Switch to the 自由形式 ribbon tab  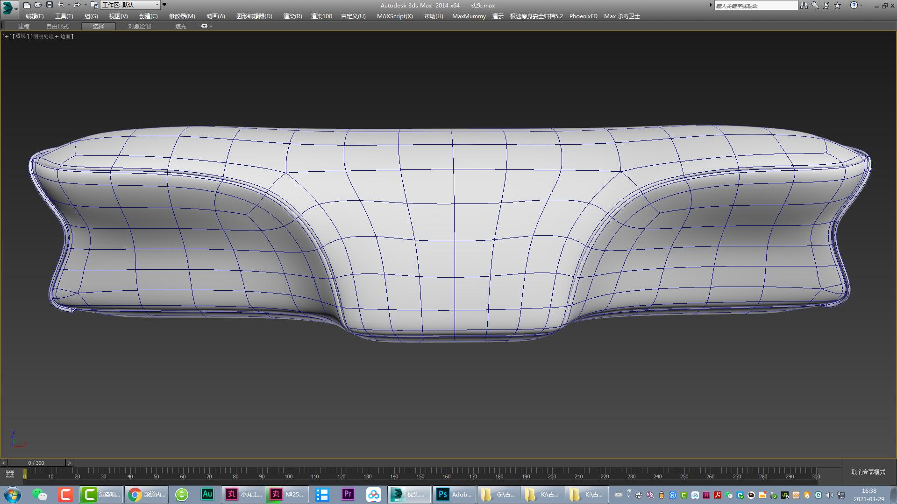tap(57, 26)
